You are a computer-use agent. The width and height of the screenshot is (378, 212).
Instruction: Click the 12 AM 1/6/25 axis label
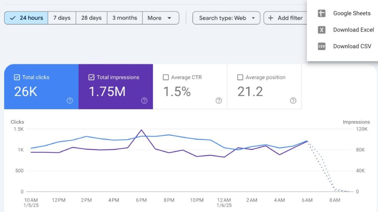(224, 203)
